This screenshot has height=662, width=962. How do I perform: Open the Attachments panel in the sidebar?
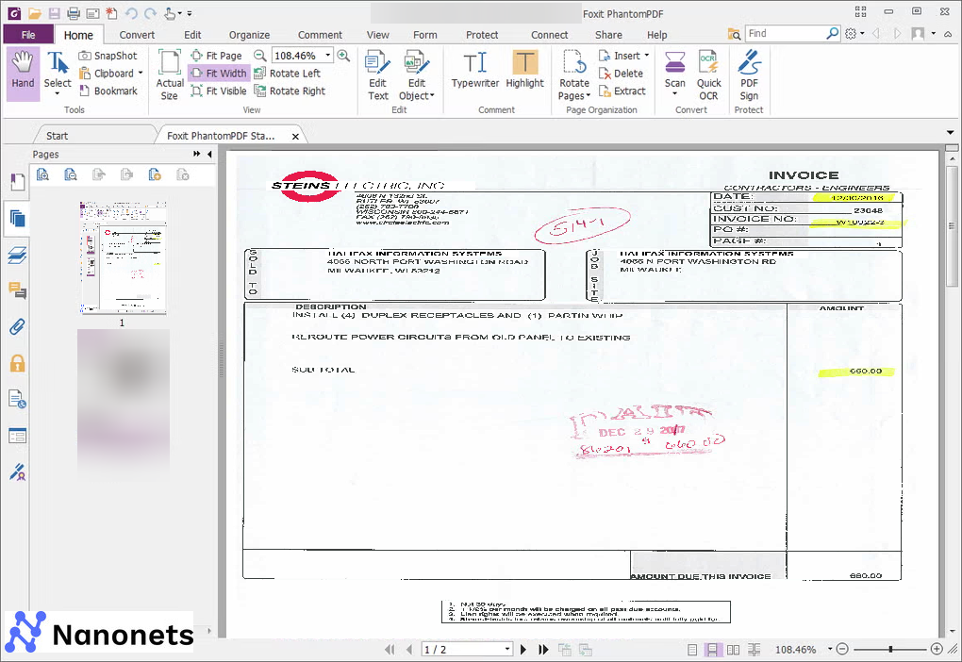tap(17, 327)
